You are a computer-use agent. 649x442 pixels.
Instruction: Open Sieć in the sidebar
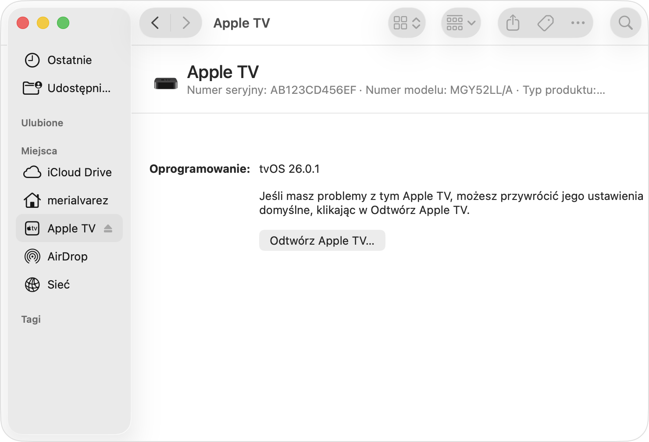pos(69,285)
